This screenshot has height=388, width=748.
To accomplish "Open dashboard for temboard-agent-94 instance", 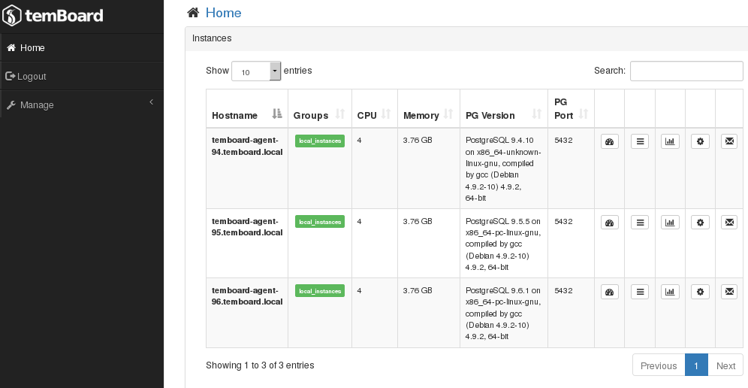I will [609, 141].
